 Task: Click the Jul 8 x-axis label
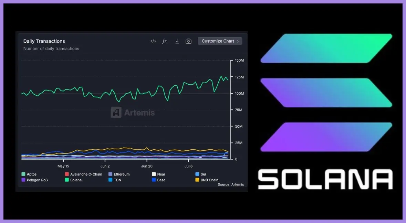coord(188,166)
